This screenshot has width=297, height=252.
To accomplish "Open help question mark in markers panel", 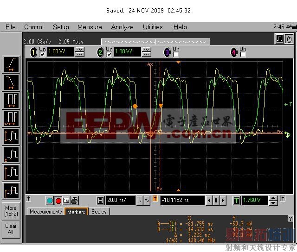I will (290, 219).
